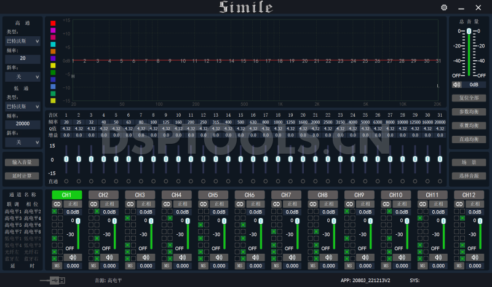
Task: Toggle the first routing checkbox under CH1
Action: [x=55, y=211]
